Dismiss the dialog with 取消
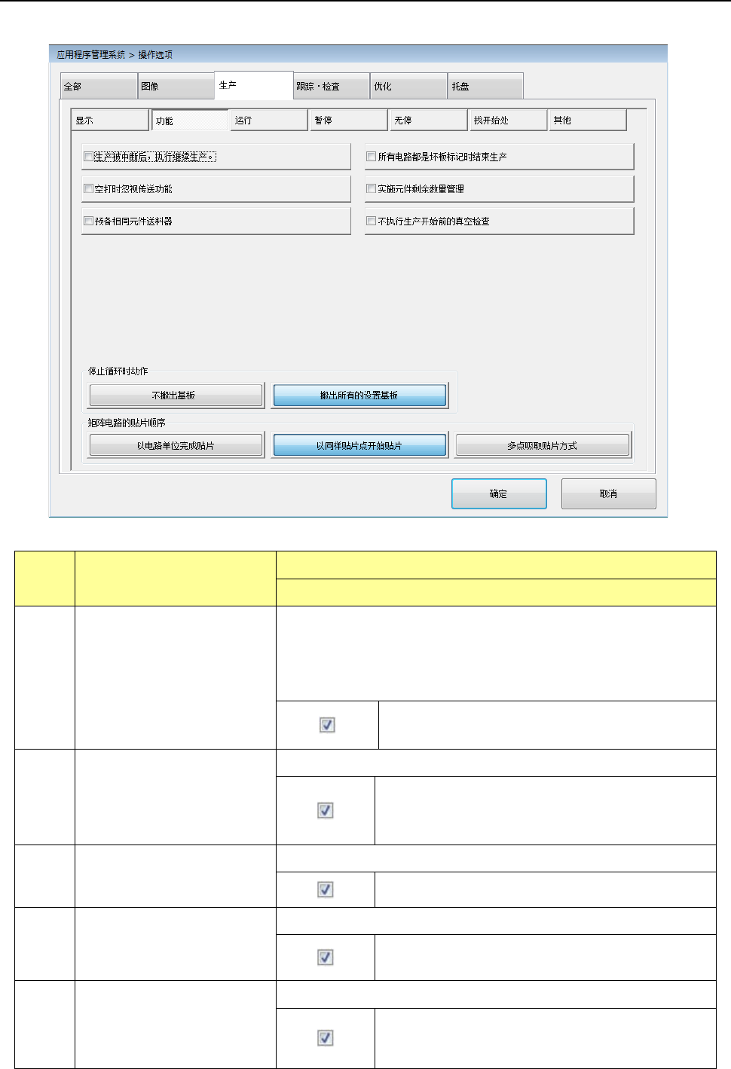The height and width of the screenshot is (1069, 731). 609,494
